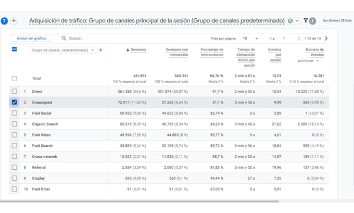This screenshot has height=213, width=354.
Task: Open the report filter funnel icon
Action: [x=306, y=20]
